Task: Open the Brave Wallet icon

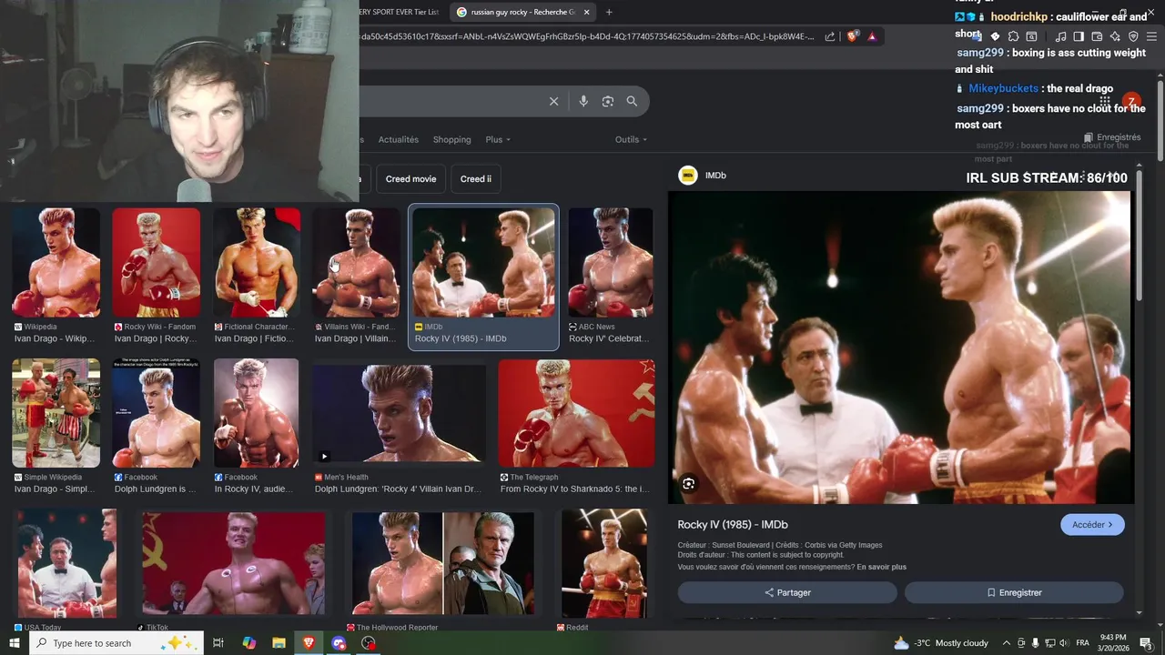Action: [x=1097, y=36]
